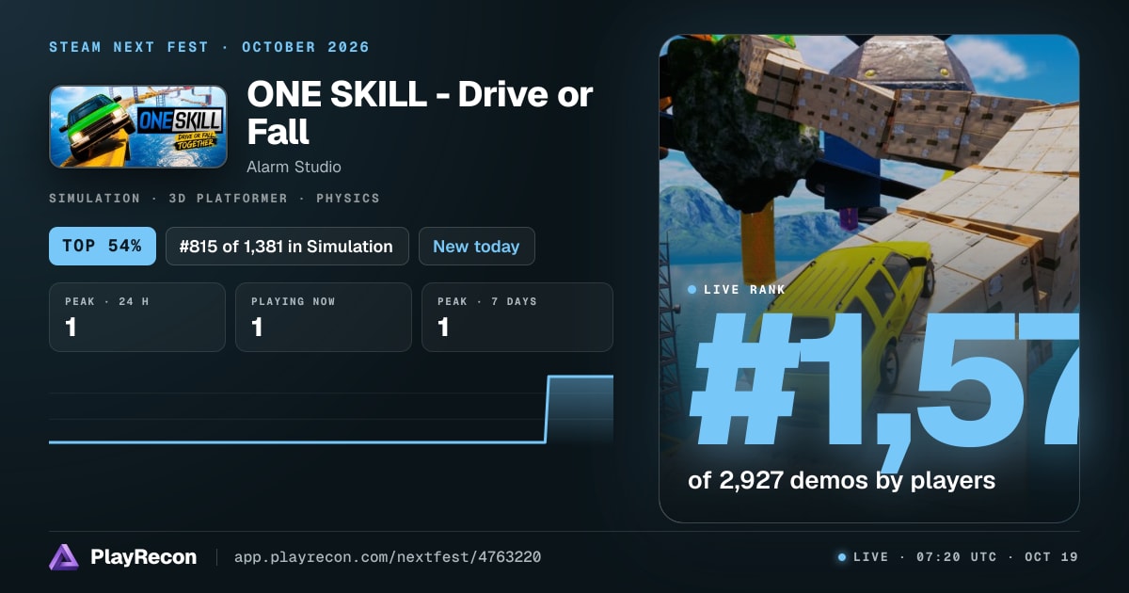Image resolution: width=1129 pixels, height=593 pixels.
Task: Click the LIVE · 07:20 UTC · OCT 19 timestamp
Action: [965, 557]
